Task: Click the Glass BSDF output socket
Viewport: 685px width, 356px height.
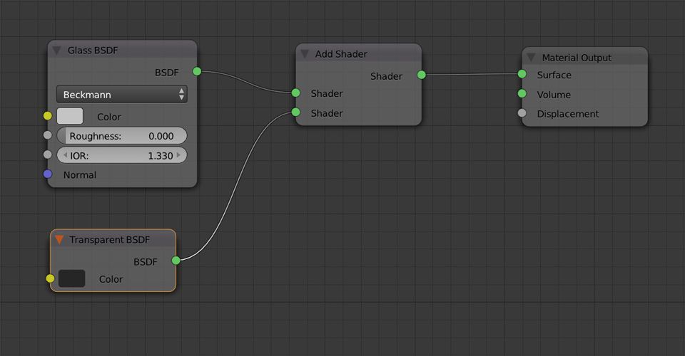Action: (197, 71)
